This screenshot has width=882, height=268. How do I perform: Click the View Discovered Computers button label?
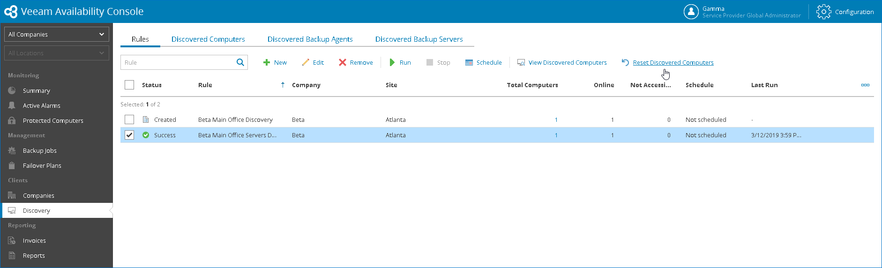coord(568,62)
